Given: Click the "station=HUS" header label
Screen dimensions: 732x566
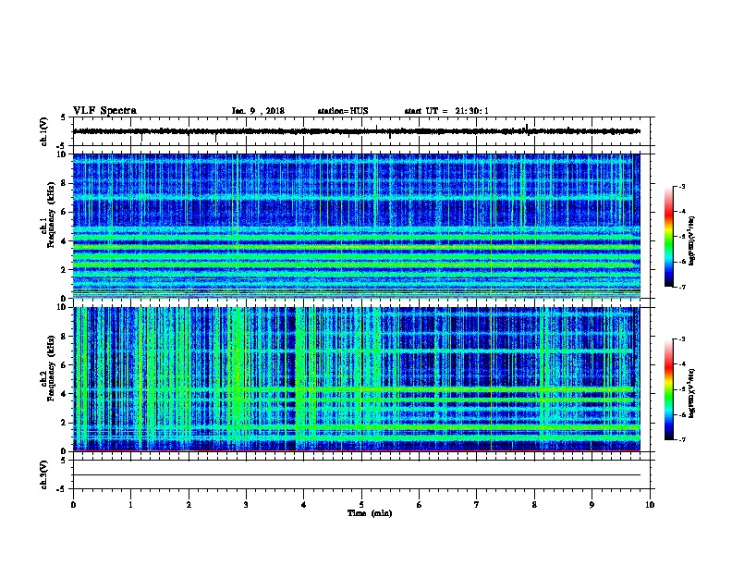Looking at the screenshot, I should point(343,111).
